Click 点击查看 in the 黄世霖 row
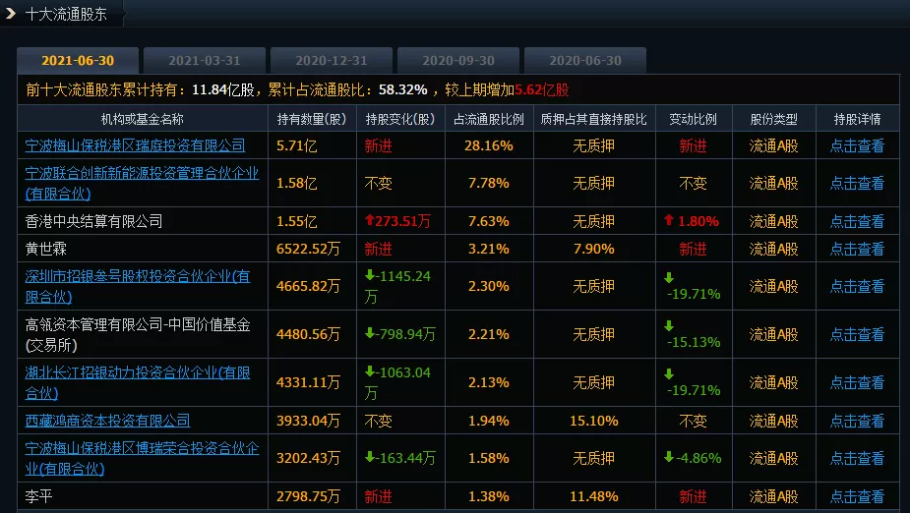Viewport: 910px width, 513px height. pyautogui.click(x=857, y=250)
